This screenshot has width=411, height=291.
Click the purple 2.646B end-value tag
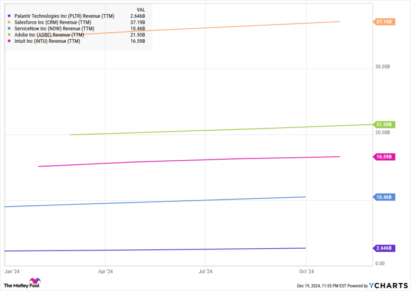384,248
